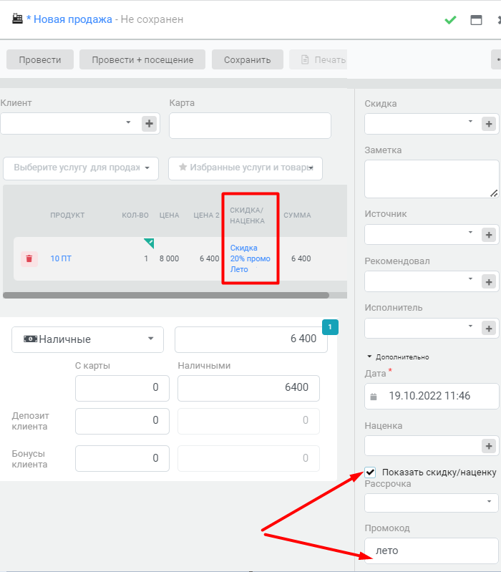Click the СКИДКА/НАЦЕНКА column header

247,215
